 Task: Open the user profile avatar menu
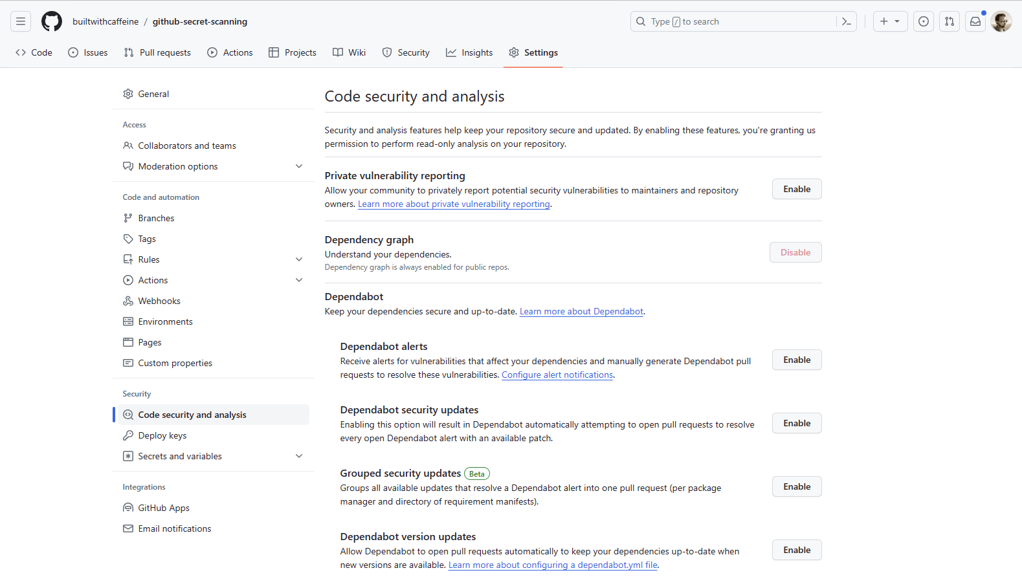click(1001, 21)
